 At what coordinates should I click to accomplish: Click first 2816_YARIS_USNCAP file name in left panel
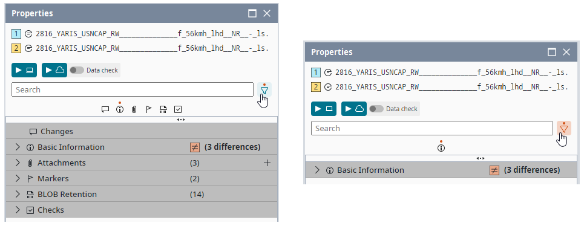tap(152, 34)
